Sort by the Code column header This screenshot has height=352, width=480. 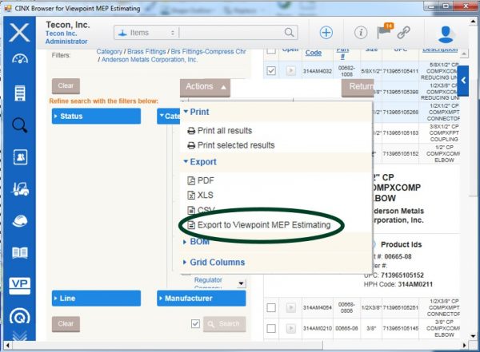(313, 53)
